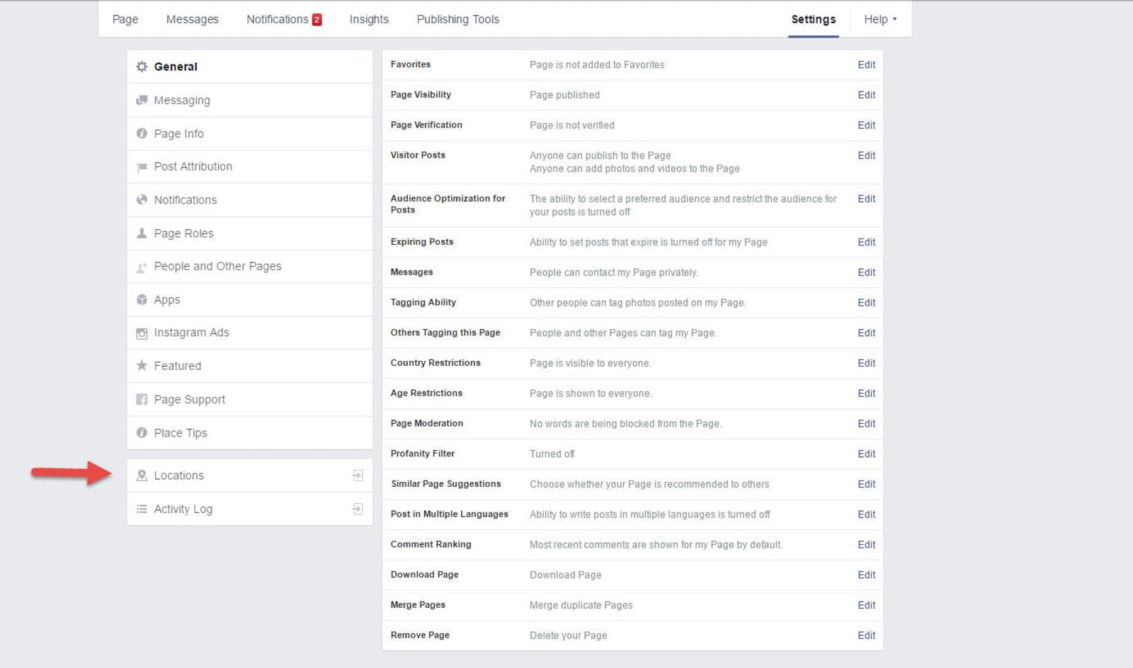Click the 'Turned off' profanity filter value
Image resolution: width=1133 pixels, height=668 pixels.
[552, 454]
